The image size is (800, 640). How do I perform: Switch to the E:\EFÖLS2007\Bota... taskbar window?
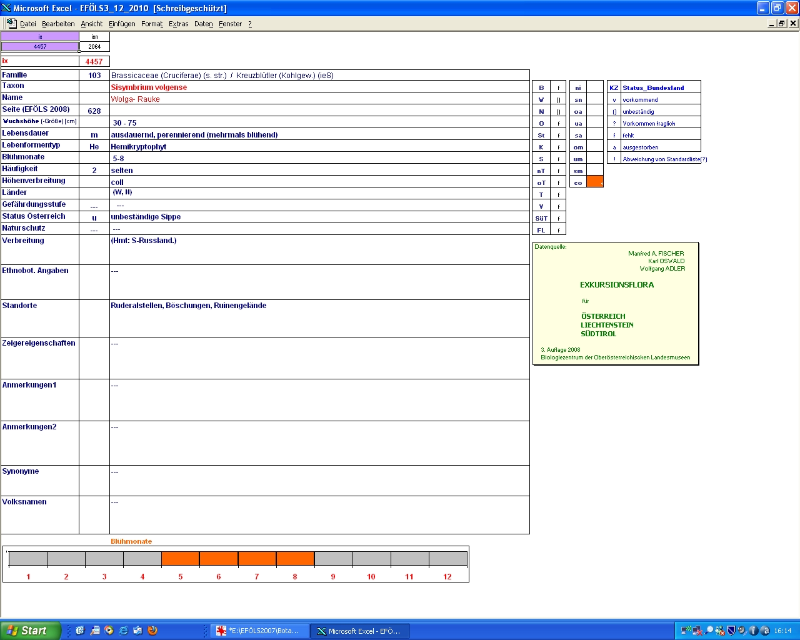point(259,631)
